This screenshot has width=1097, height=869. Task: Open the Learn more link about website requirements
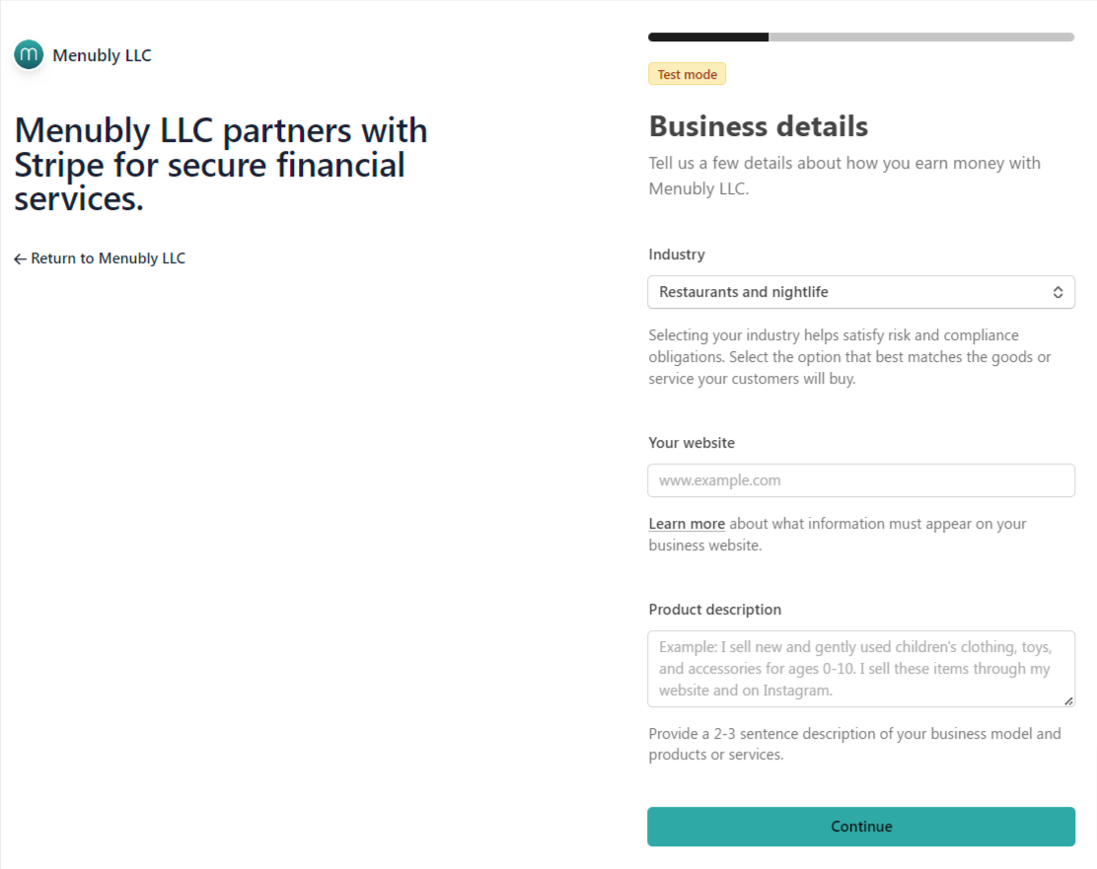(687, 524)
